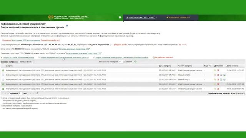Open 'Остатки денежных средств на ЕЛС' link
This screenshot has width=246, height=138.
tap(74, 49)
